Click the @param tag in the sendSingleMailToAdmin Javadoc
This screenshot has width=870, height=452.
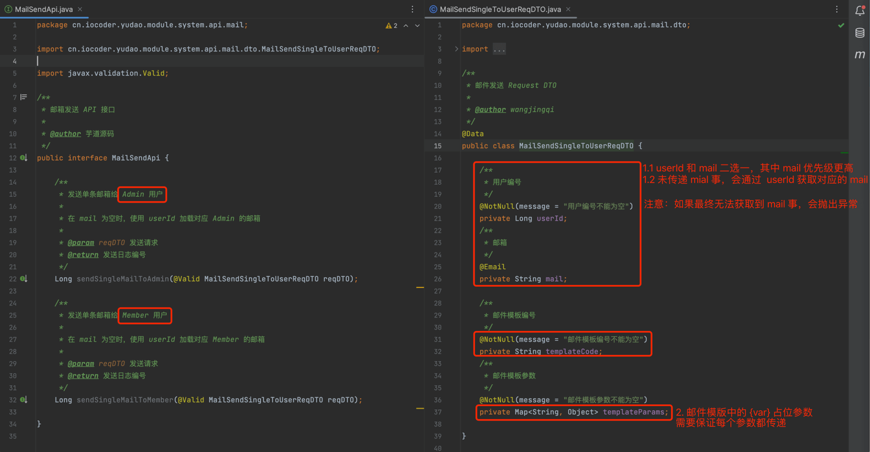81,242
